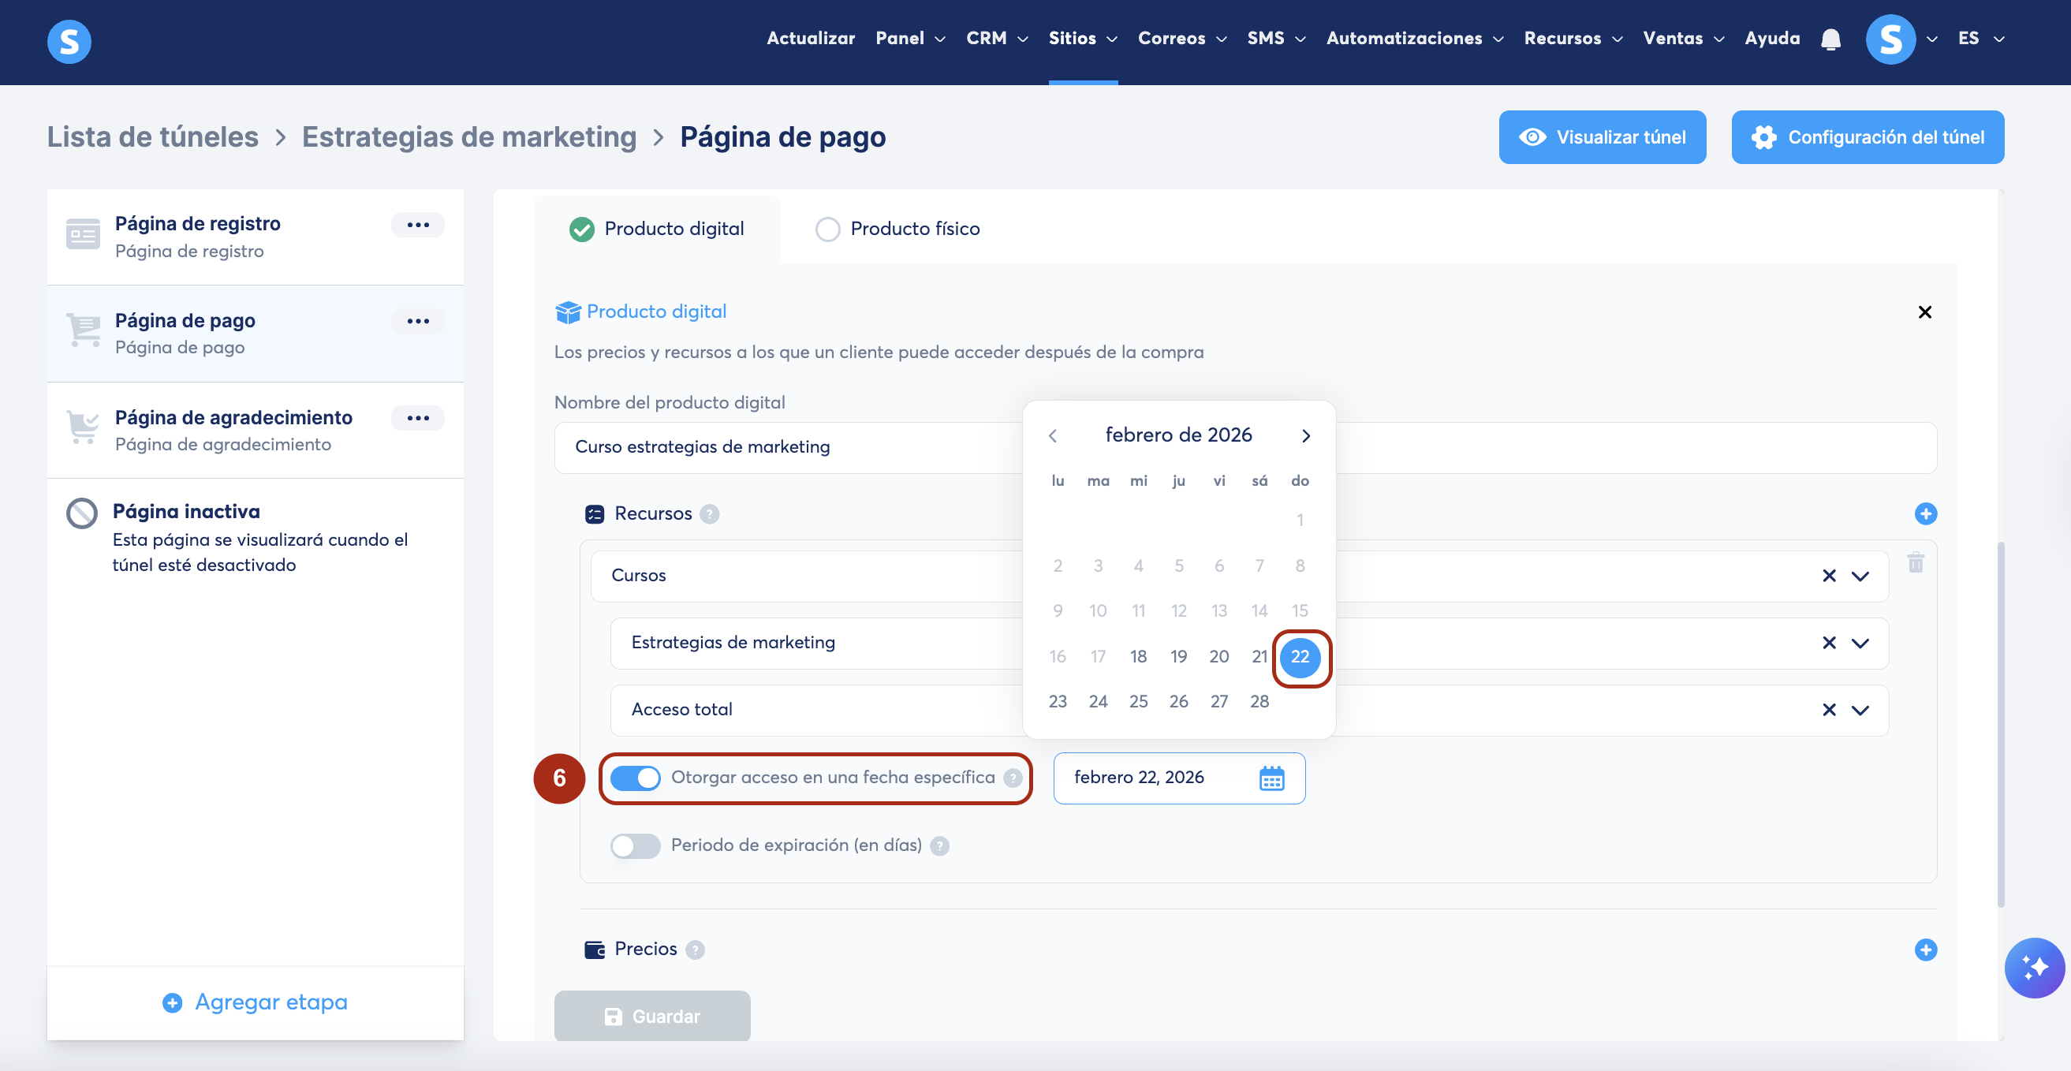Click Agregar etapa link
Screen dimensions: 2071x1071
[x=256, y=1002]
